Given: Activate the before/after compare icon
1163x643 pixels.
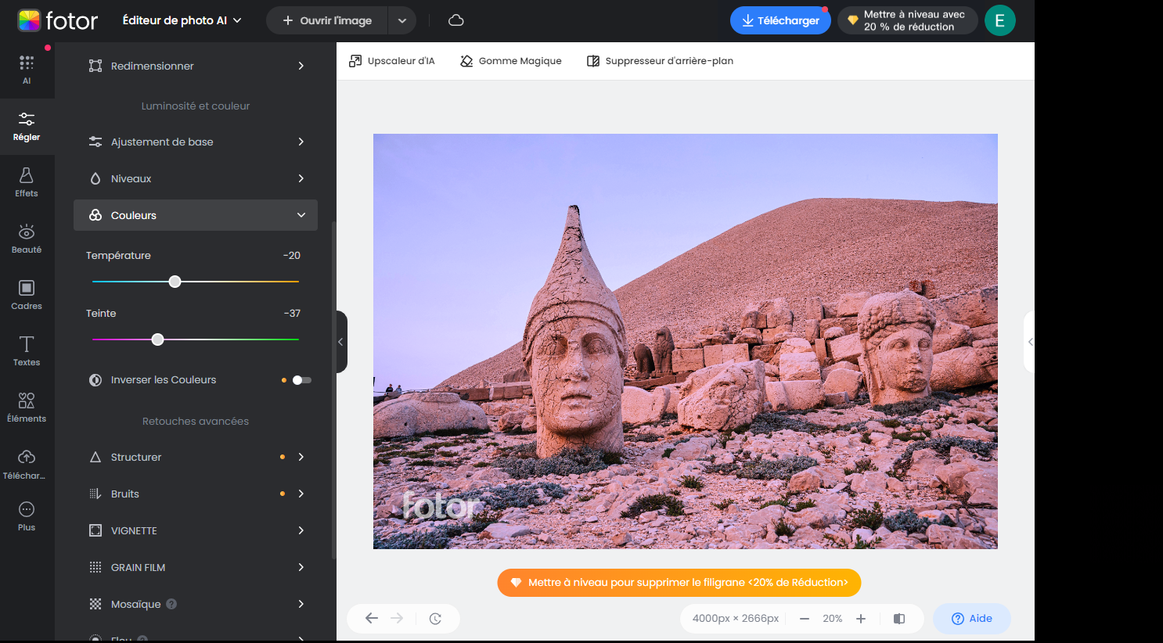Looking at the screenshot, I should click(898, 618).
